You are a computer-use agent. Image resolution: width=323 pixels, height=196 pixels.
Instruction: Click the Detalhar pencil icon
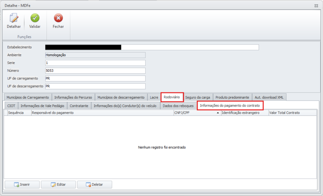tap(14, 18)
